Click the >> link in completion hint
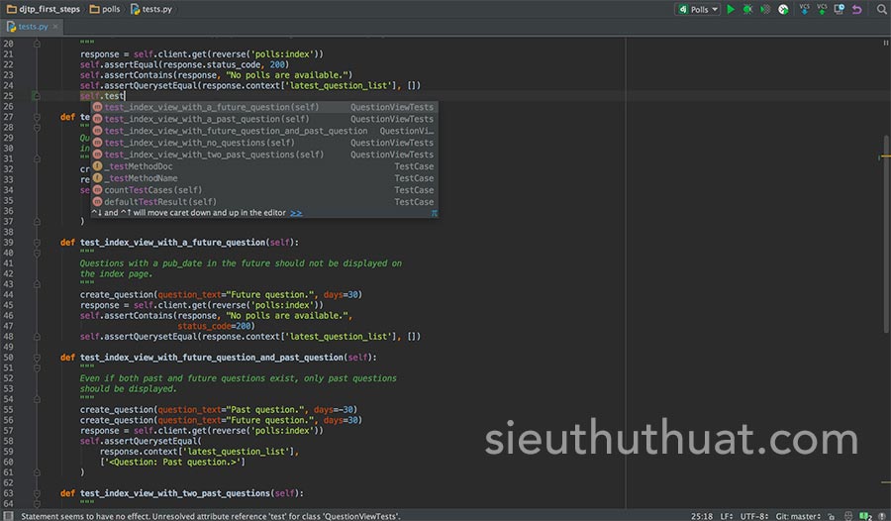The image size is (891, 521). click(x=296, y=213)
